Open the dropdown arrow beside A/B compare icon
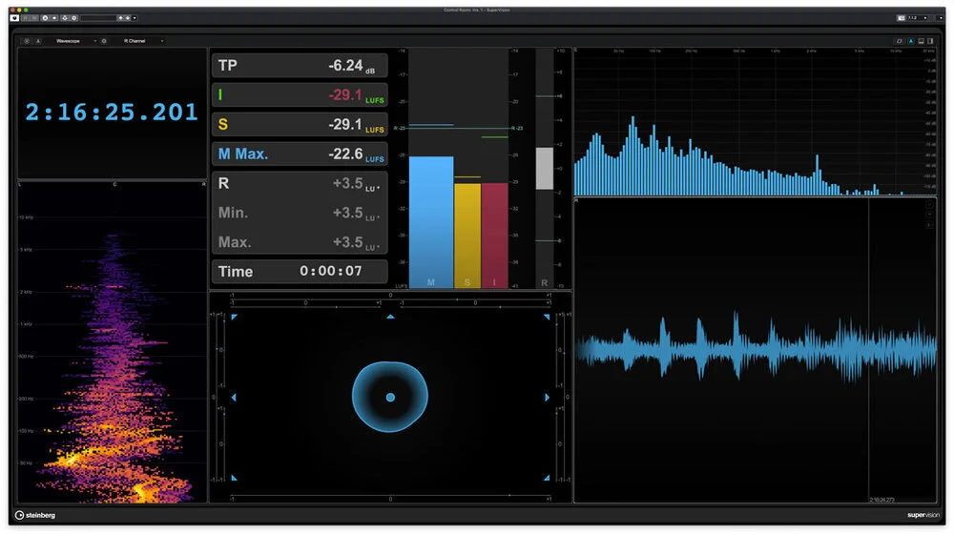Image resolution: width=954 pixels, height=535 pixels. tap(54, 17)
